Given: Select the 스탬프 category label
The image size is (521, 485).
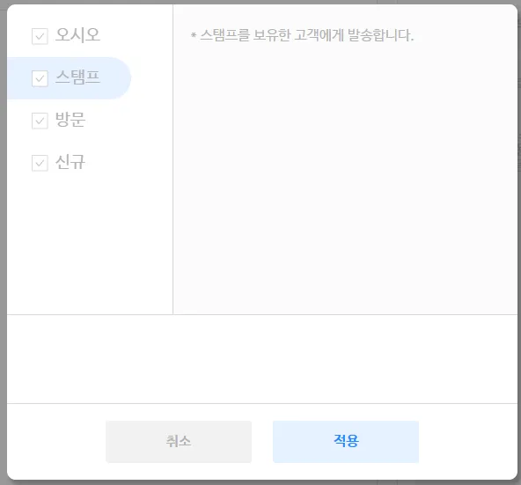Looking at the screenshot, I should click(77, 77).
